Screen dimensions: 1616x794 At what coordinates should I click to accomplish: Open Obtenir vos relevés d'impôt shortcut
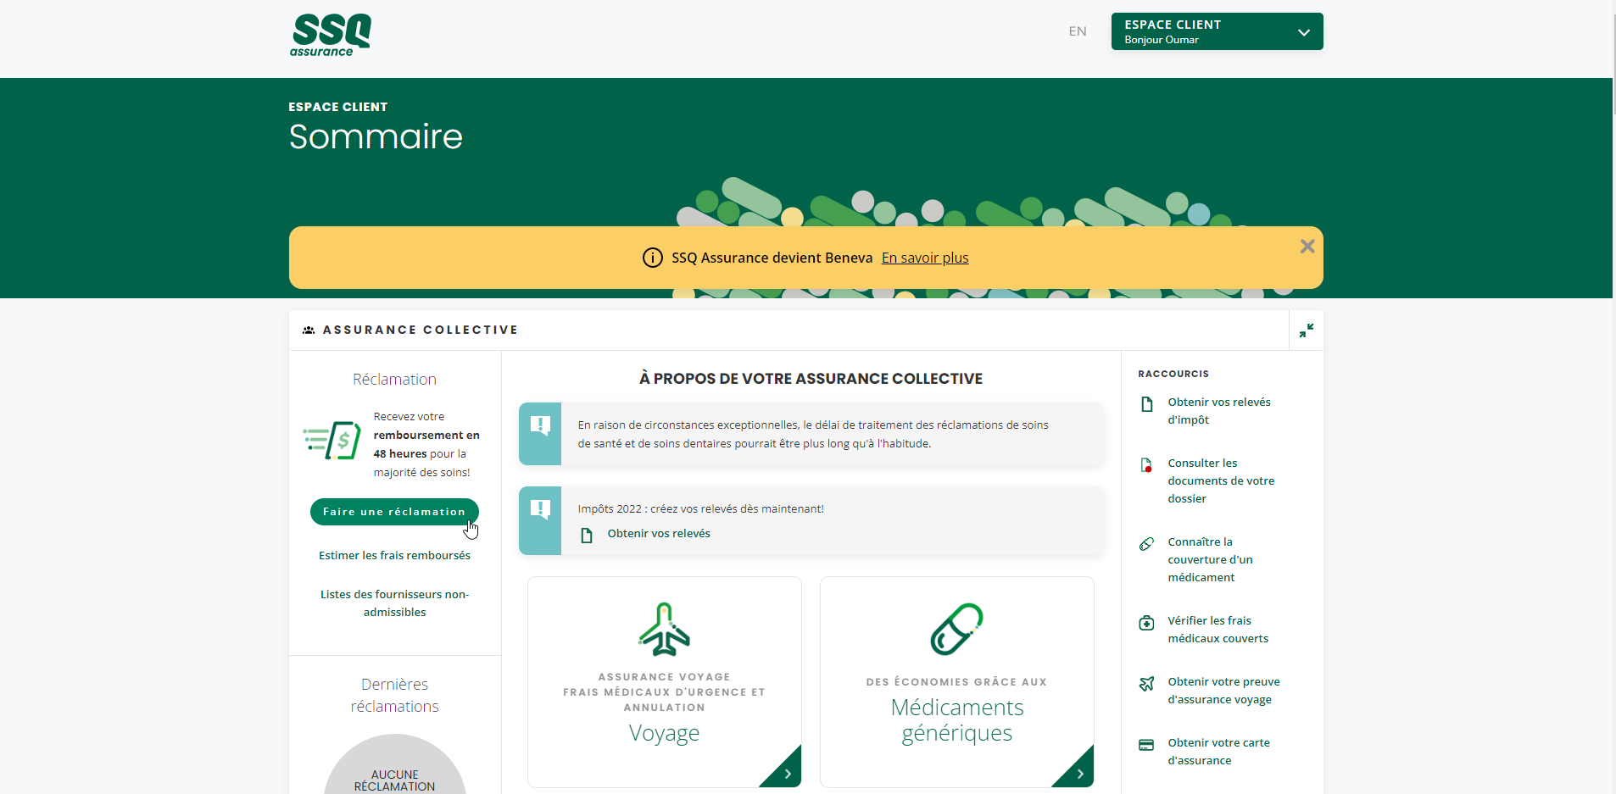[1219, 411]
